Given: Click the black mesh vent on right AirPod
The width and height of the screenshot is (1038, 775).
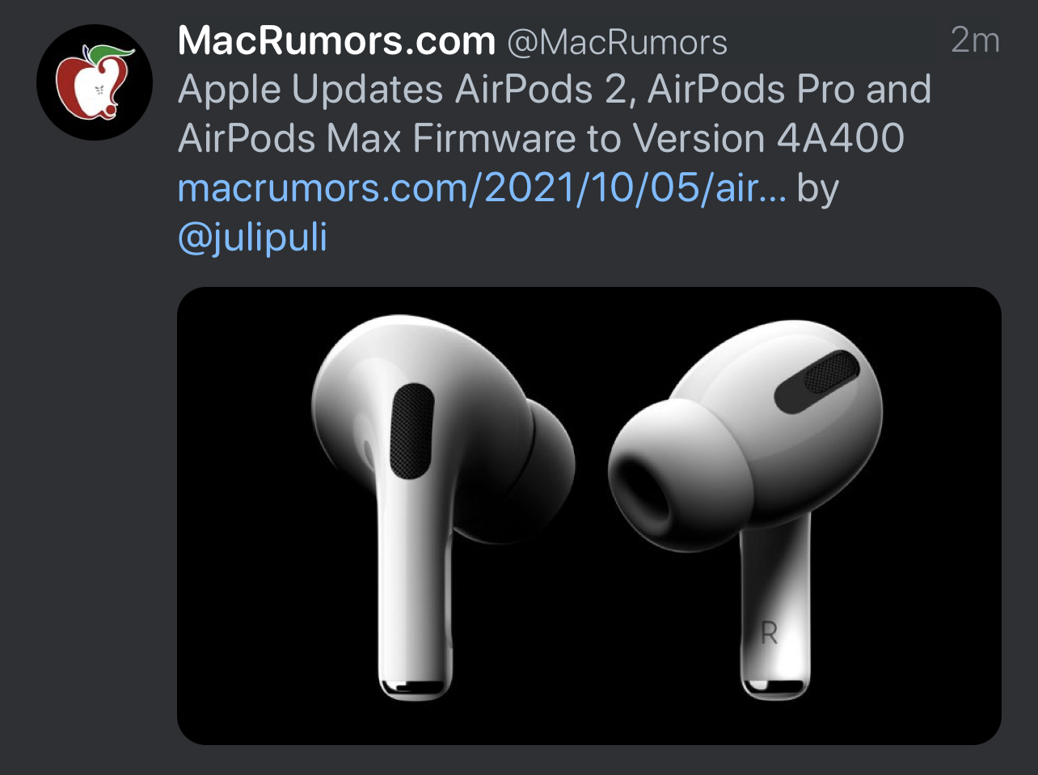Looking at the screenshot, I should (x=816, y=382).
